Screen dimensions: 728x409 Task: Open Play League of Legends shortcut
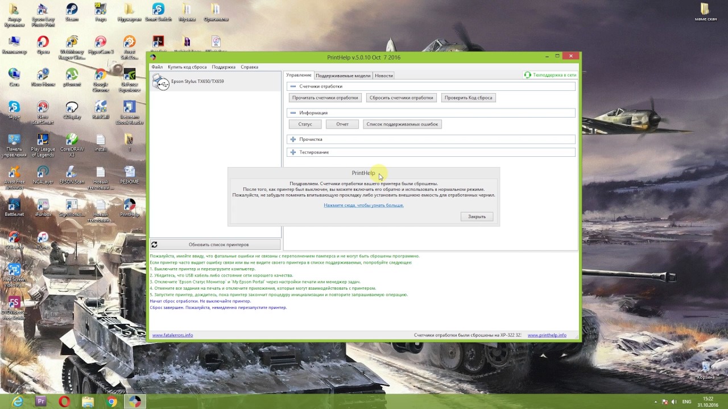point(43,145)
